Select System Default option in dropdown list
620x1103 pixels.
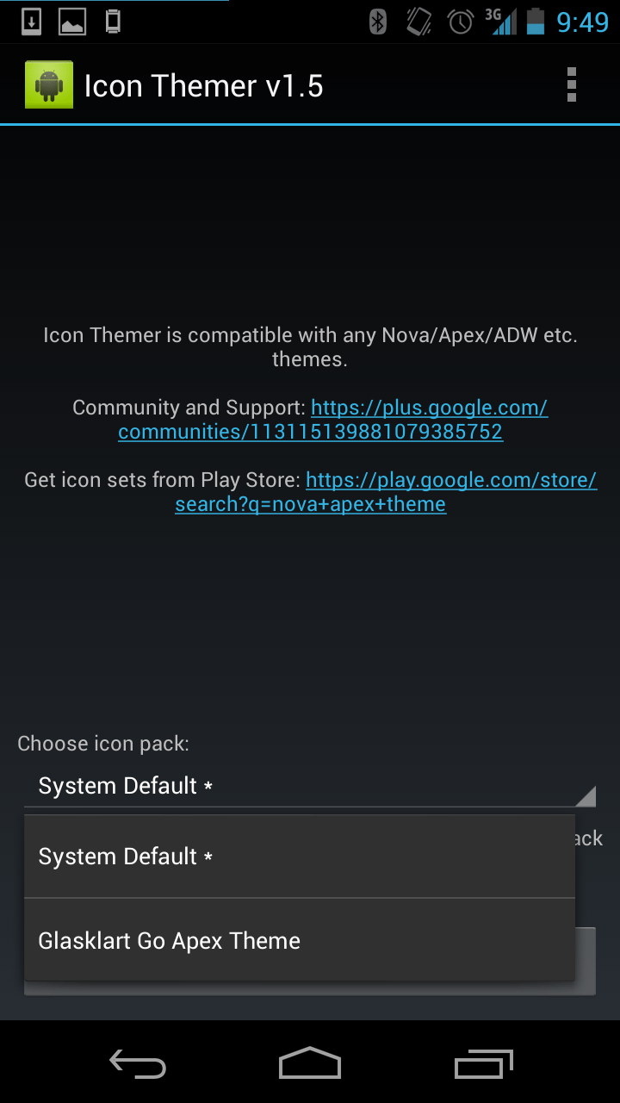(x=300, y=857)
